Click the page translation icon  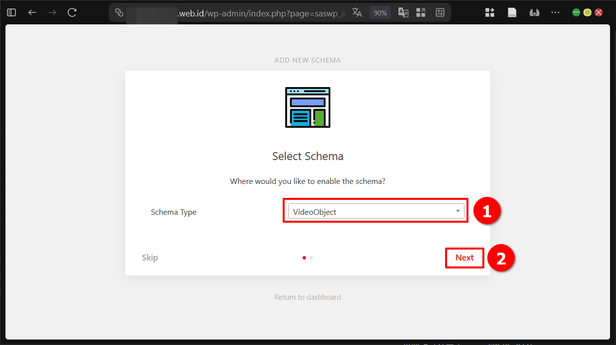point(403,12)
